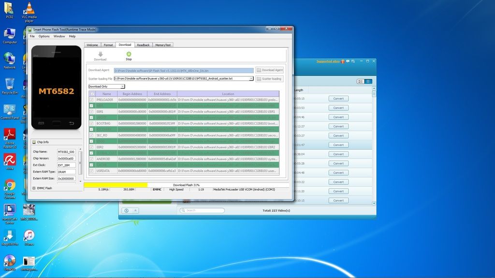Open Adobe Reader XI desktop icon
Image resolution: width=495 pixels, height=278 pixels.
(10, 134)
